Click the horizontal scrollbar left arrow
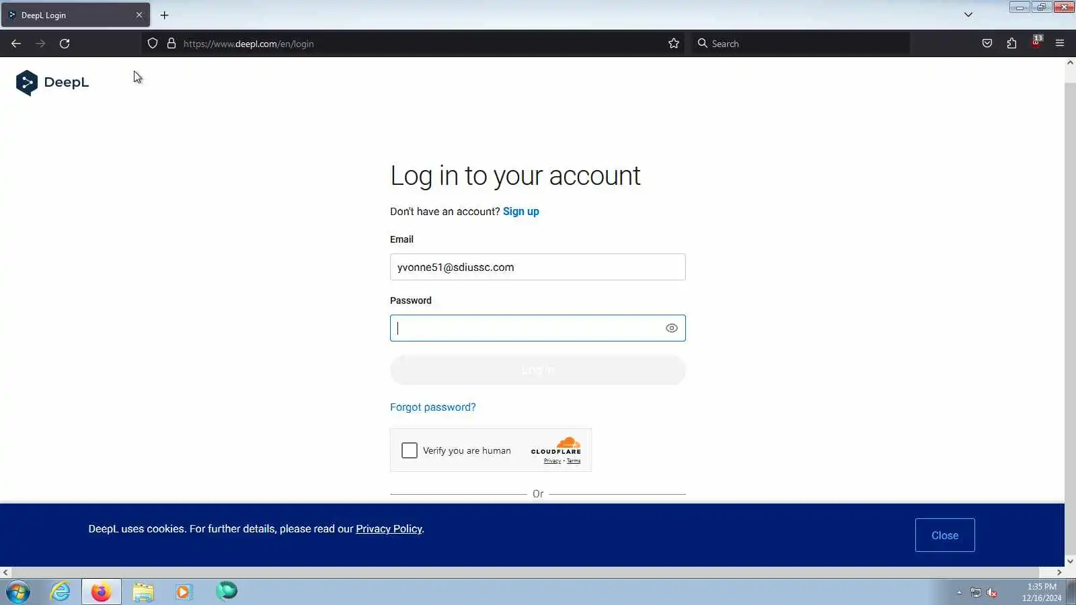Image resolution: width=1076 pixels, height=605 pixels. [x=5, y=573]
